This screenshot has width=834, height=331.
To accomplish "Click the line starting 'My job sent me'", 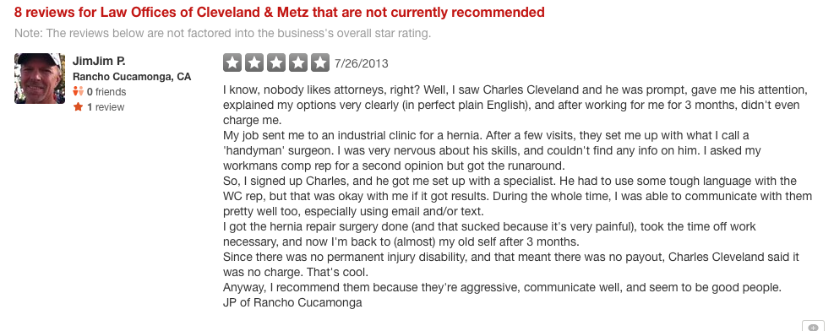I will 486,135.
